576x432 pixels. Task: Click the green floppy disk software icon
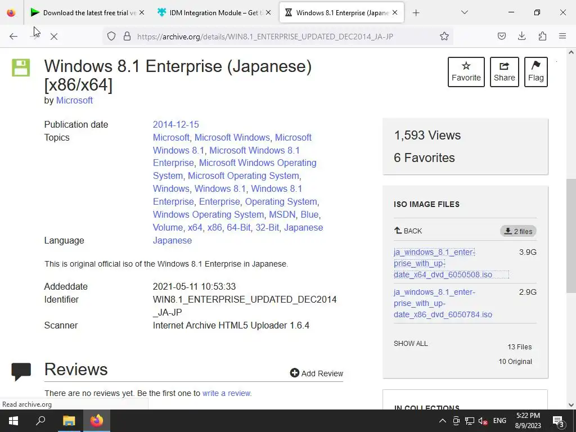(21, 67)
